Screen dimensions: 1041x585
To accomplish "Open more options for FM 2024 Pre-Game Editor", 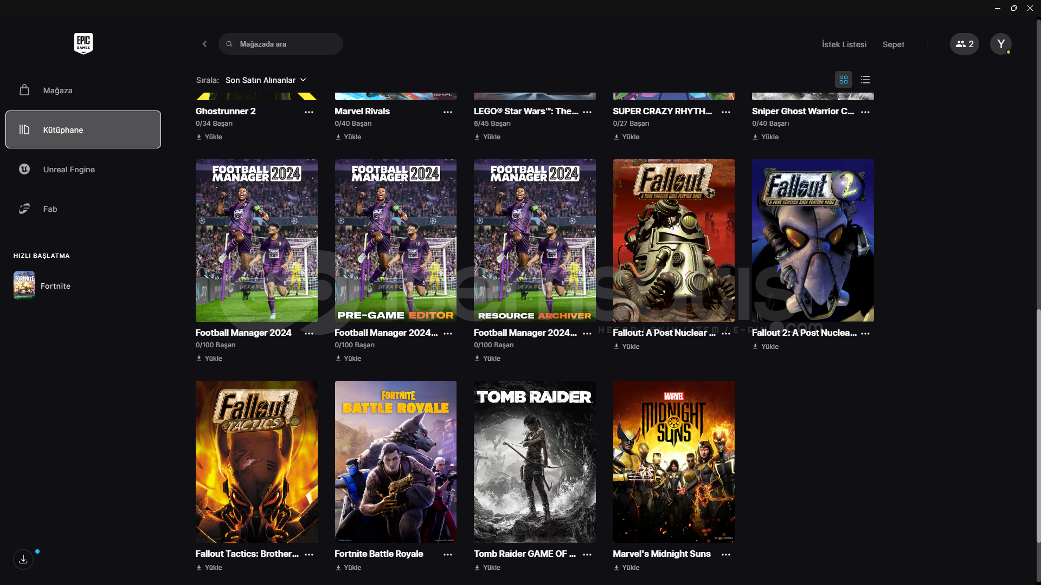I will click(448, 333).
